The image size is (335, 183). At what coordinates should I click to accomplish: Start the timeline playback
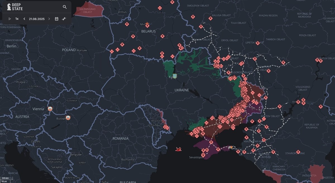[9, 19]
